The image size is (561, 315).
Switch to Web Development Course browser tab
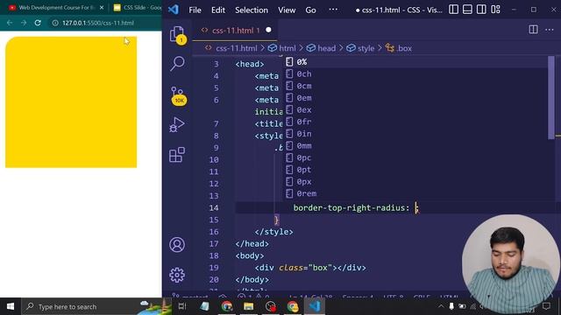56,8
